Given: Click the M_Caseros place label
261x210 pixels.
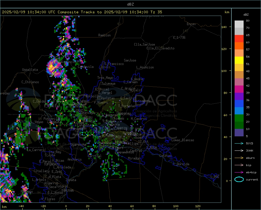Looking at the screenshot, I should (x=139, y=119).
